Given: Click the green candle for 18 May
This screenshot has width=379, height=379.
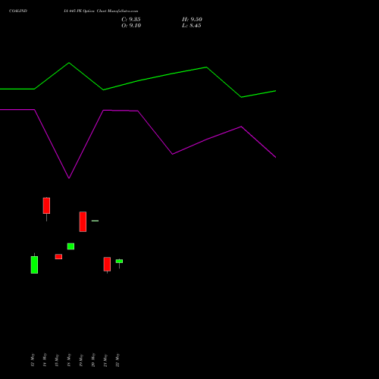Looking at the screenshot, I should click(70, 246).
